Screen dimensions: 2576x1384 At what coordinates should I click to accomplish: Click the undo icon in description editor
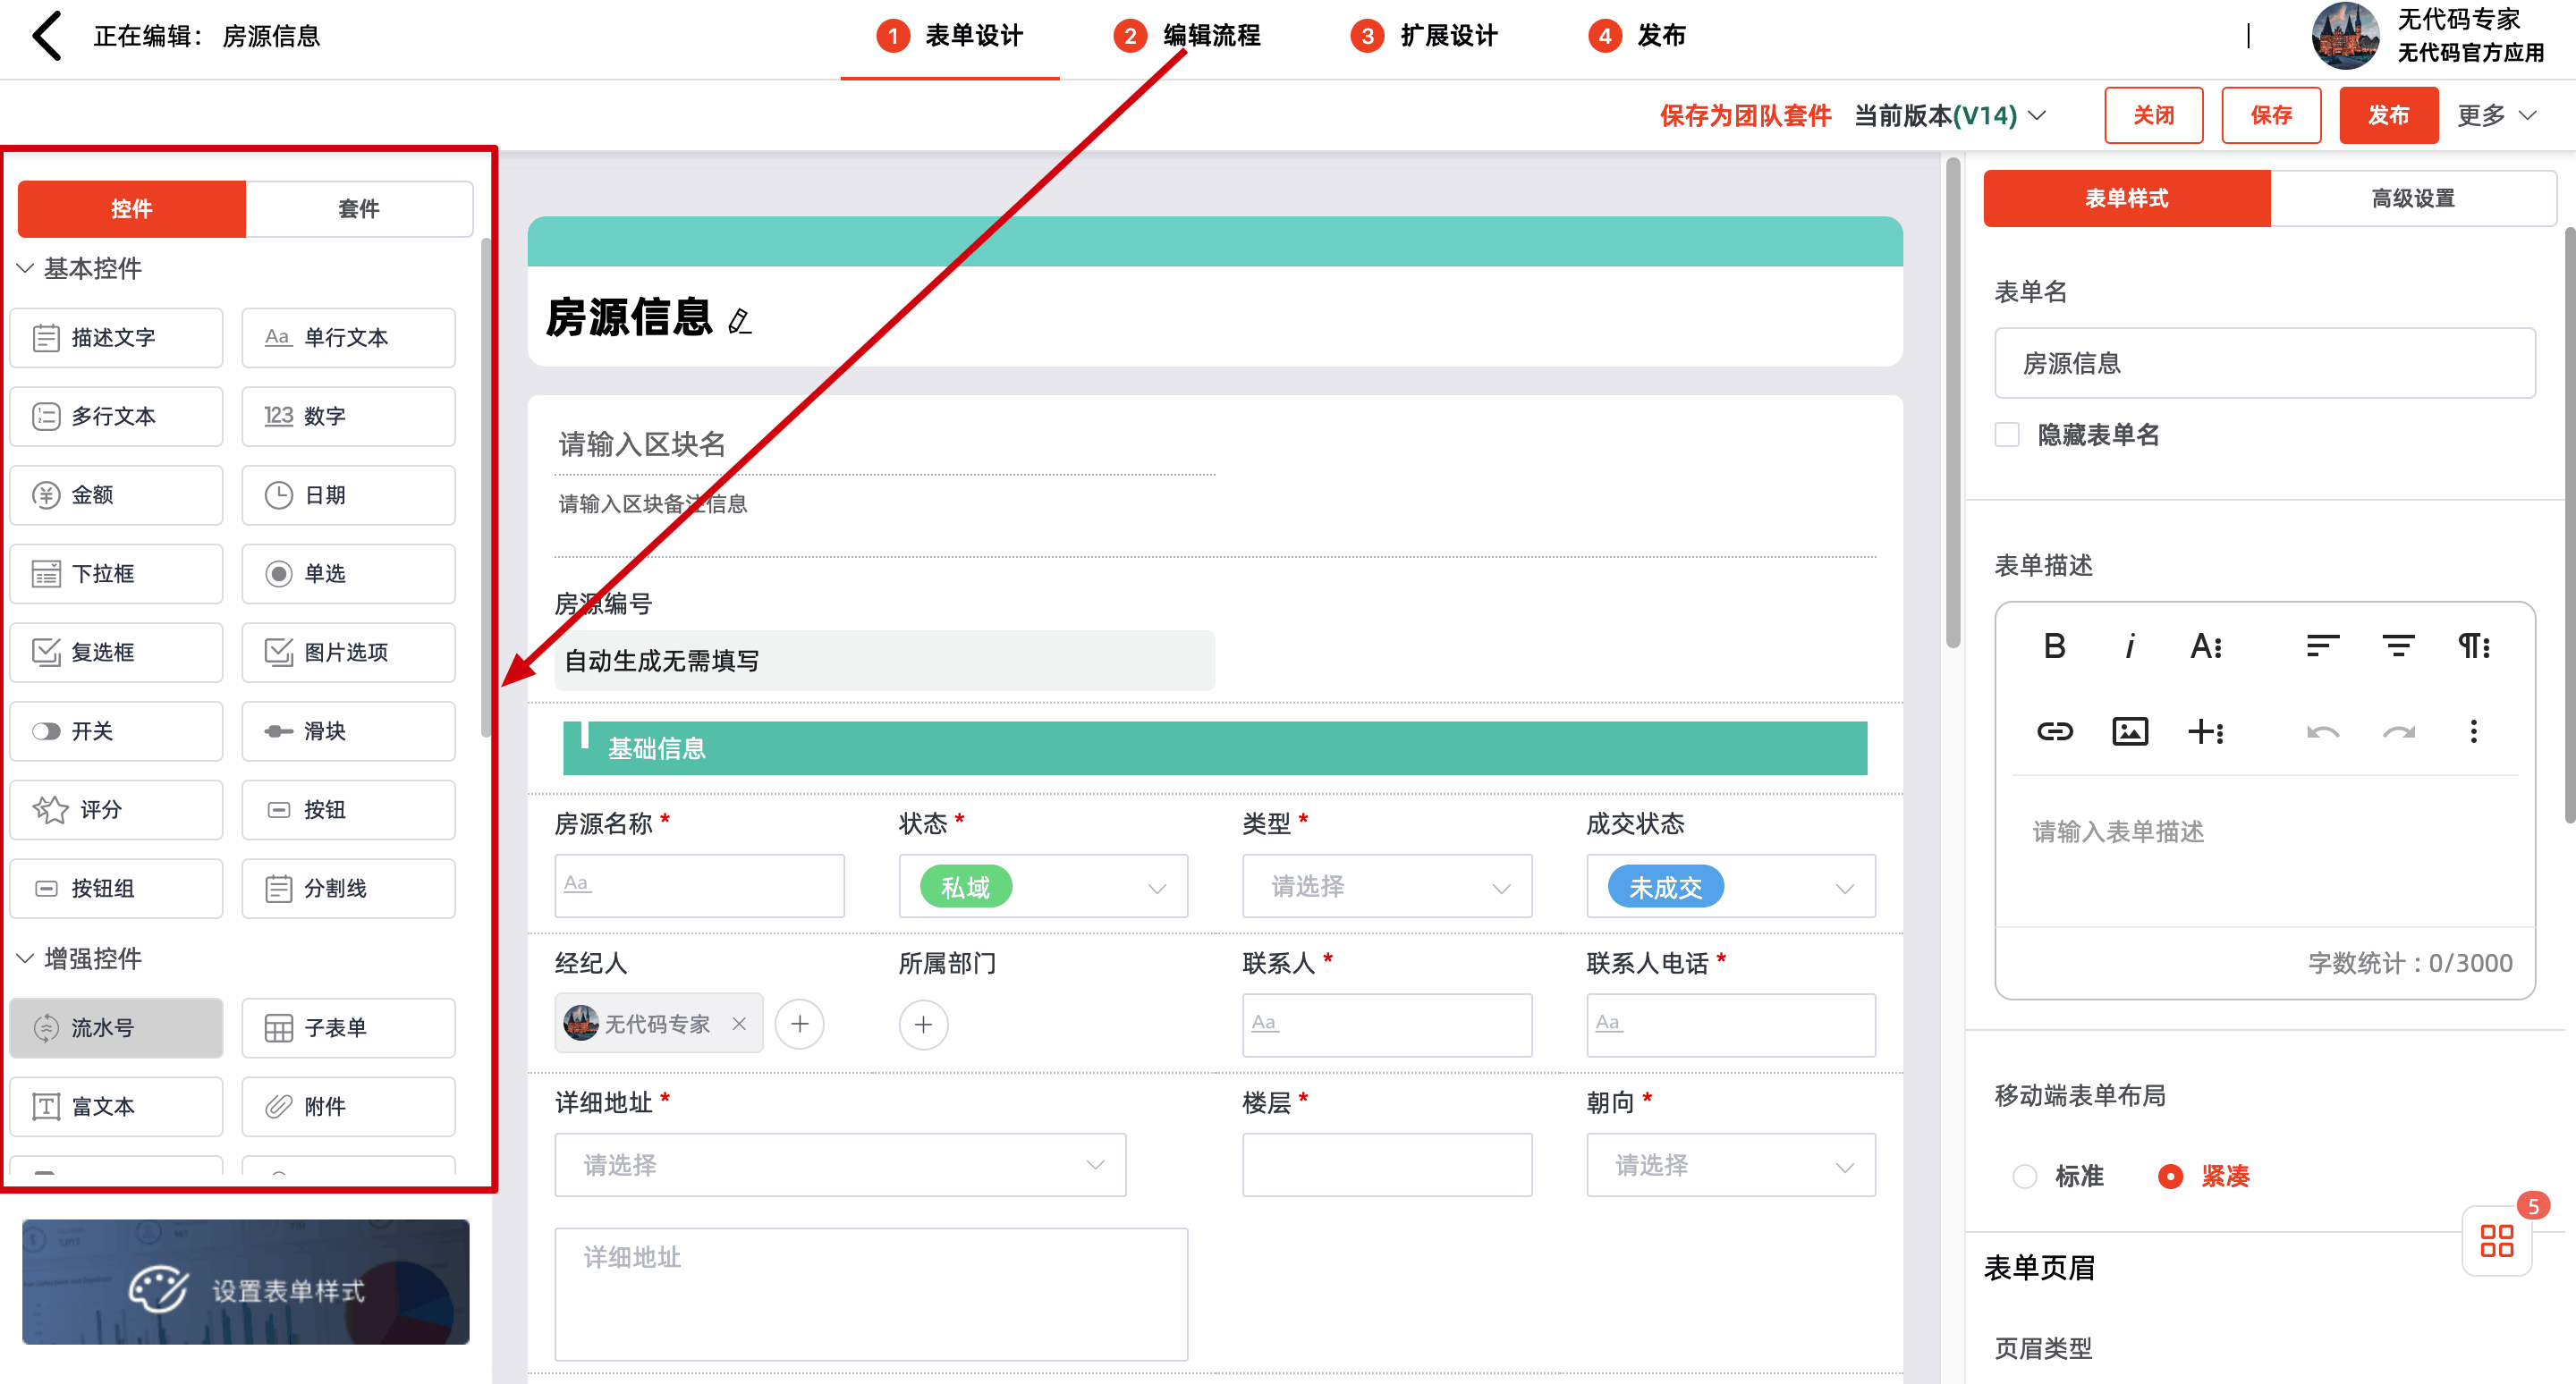coord(2322,731)
